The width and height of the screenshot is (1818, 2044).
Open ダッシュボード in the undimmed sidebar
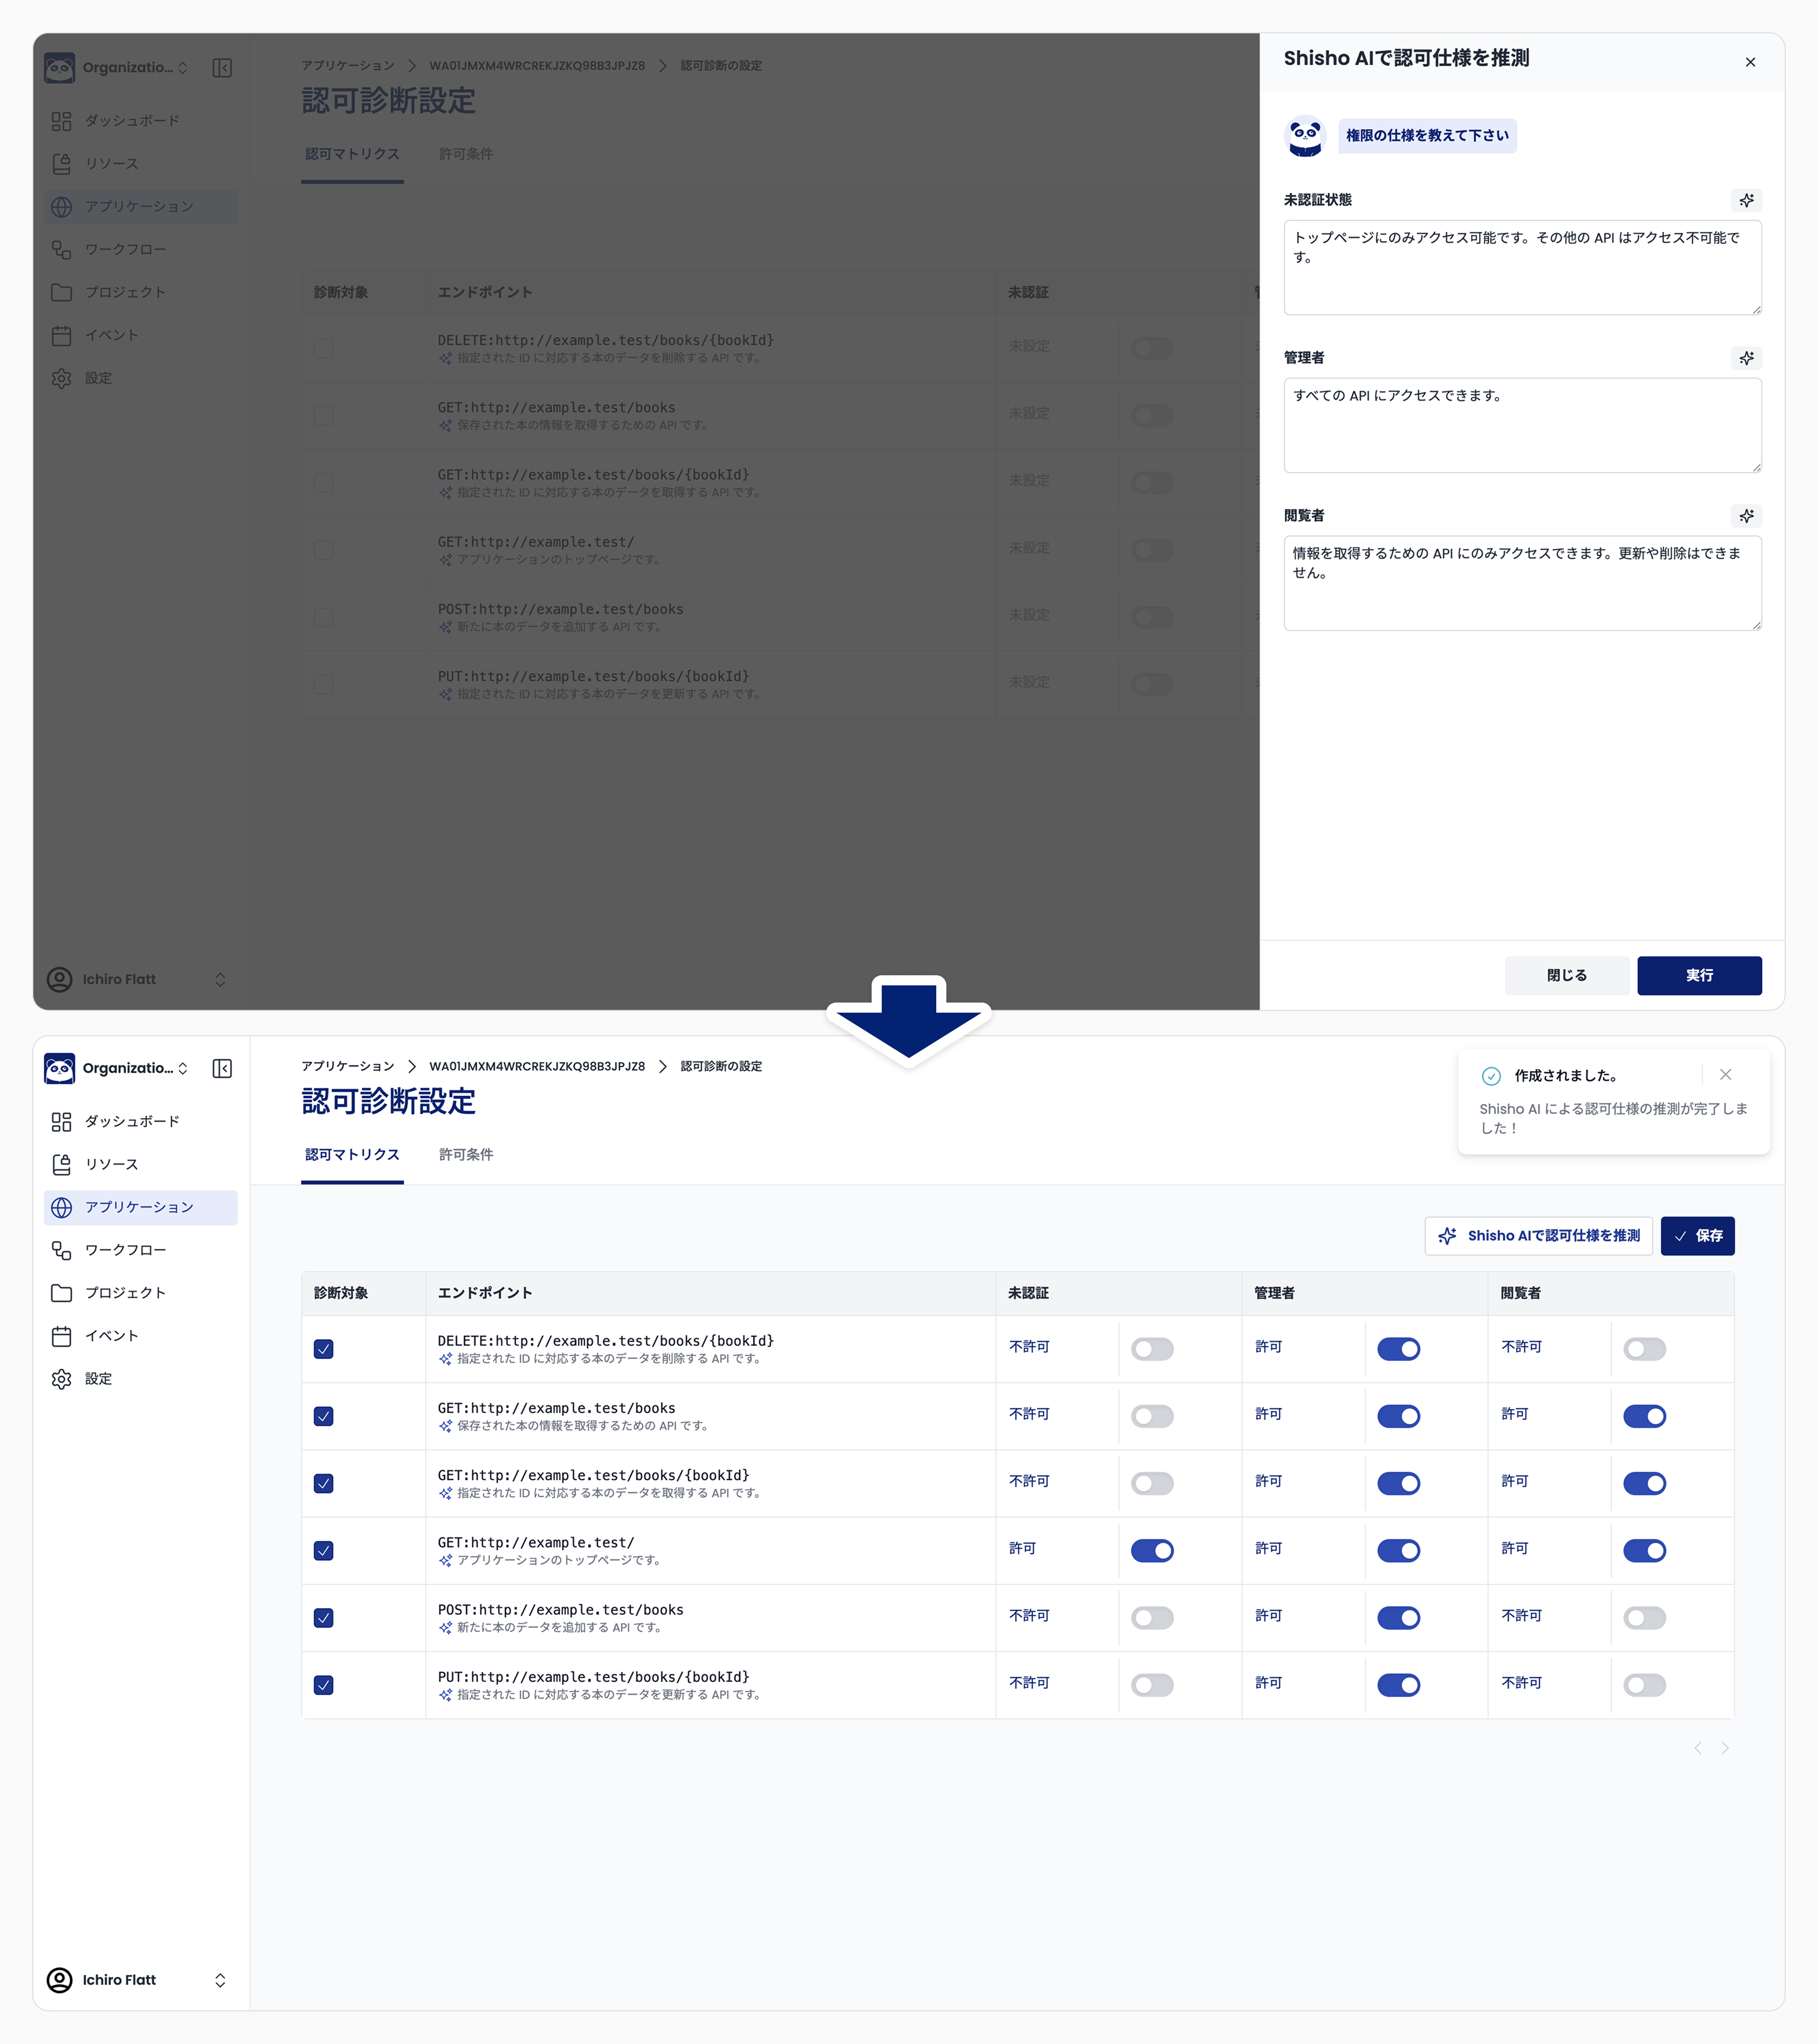coord(141,1122)
